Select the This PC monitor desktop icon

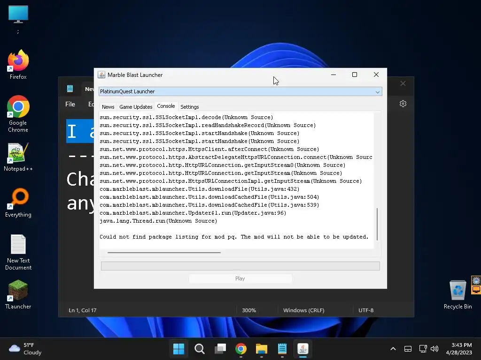click(18, 15)
